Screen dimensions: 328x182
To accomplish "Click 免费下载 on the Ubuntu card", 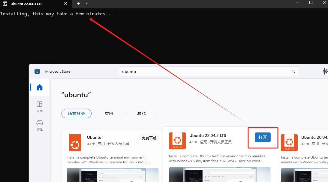I will tap(149, 138).
